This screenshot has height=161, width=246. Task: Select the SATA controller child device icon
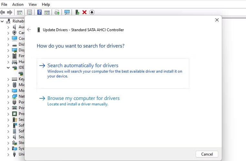pyautogui.click(x=21, y=74)
